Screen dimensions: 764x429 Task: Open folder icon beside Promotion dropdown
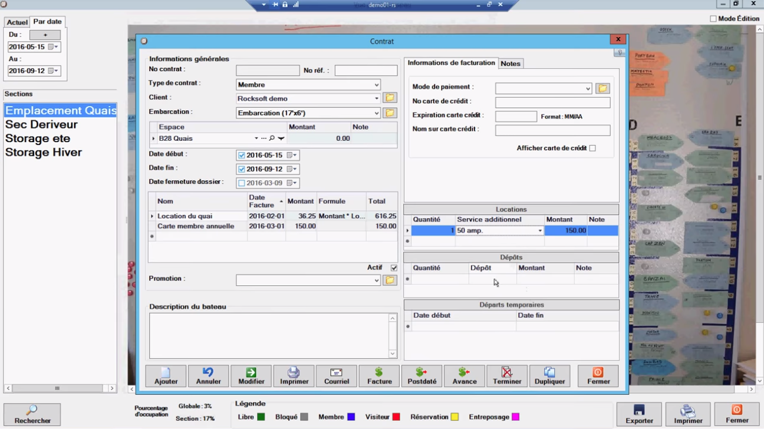[x=390, y=280]
